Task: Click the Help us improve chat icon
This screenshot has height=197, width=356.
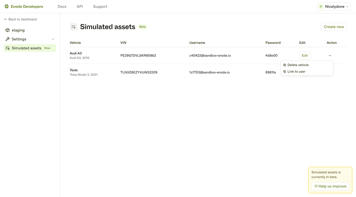Action: pos(316,186)
